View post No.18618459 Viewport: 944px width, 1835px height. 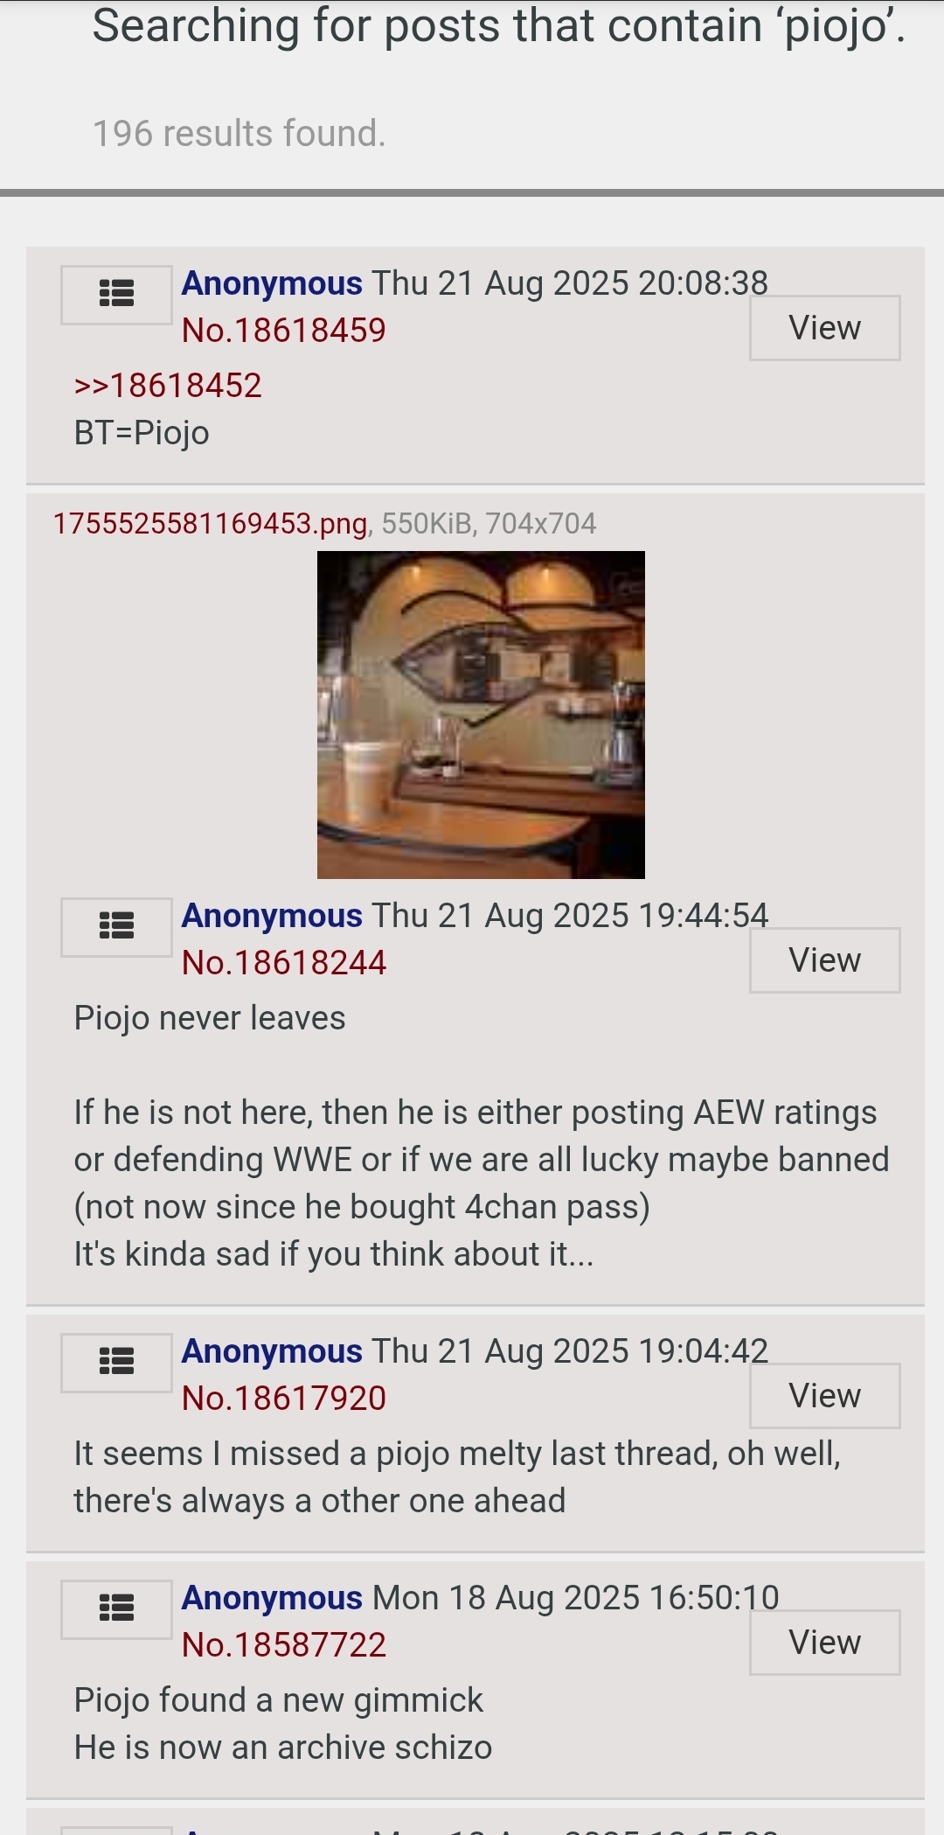pos(824,328)
